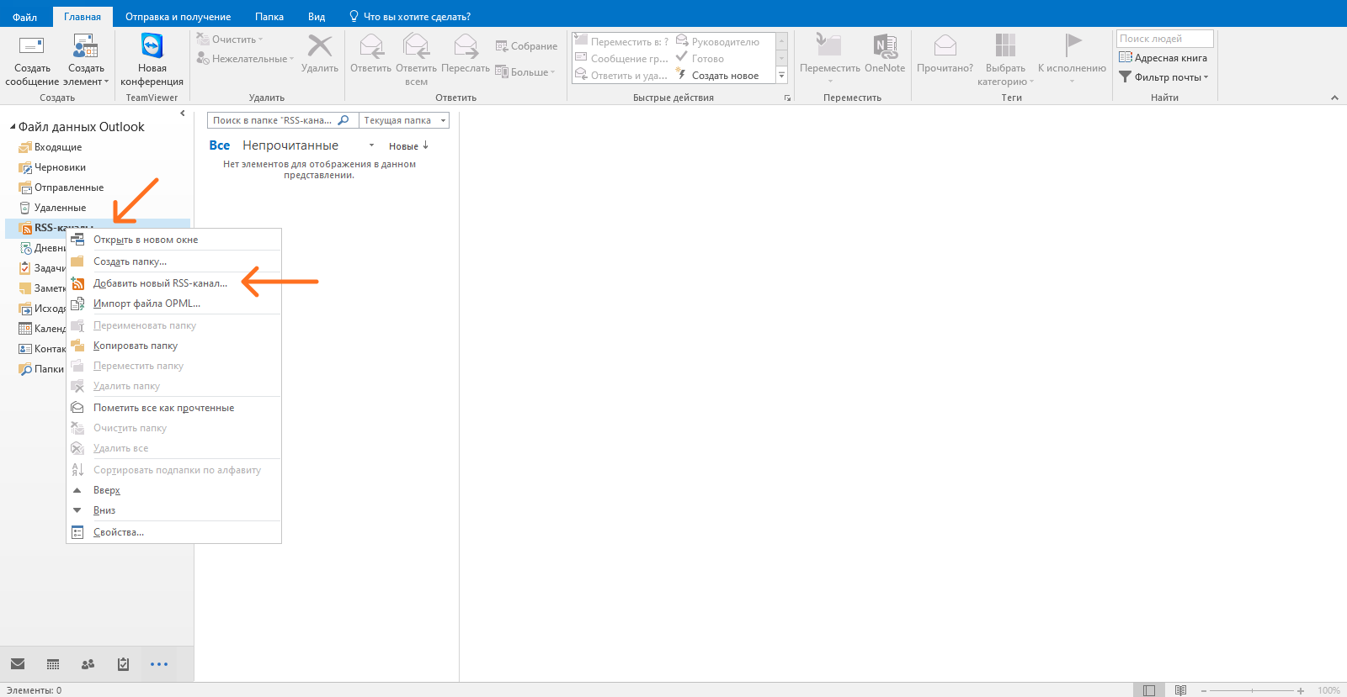Viewport: 1347px width, 697px height.
Task: Create a new email message
Action: point(32,60)
